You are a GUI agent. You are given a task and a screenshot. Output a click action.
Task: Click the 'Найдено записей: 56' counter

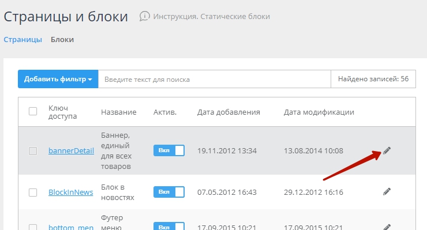(373, 79)
